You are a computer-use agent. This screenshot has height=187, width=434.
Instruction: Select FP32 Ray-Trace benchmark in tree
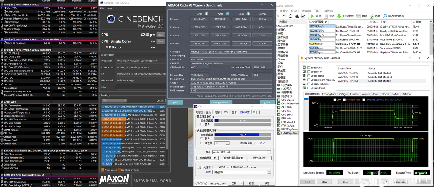pos(287,129)
